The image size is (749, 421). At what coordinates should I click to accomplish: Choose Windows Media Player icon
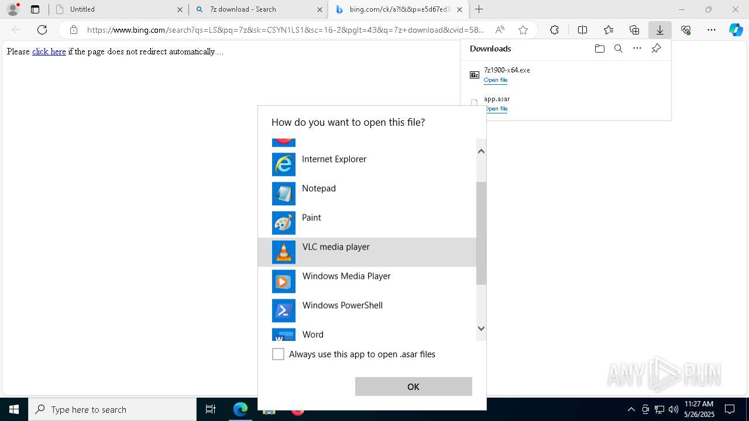pos(284,281)
